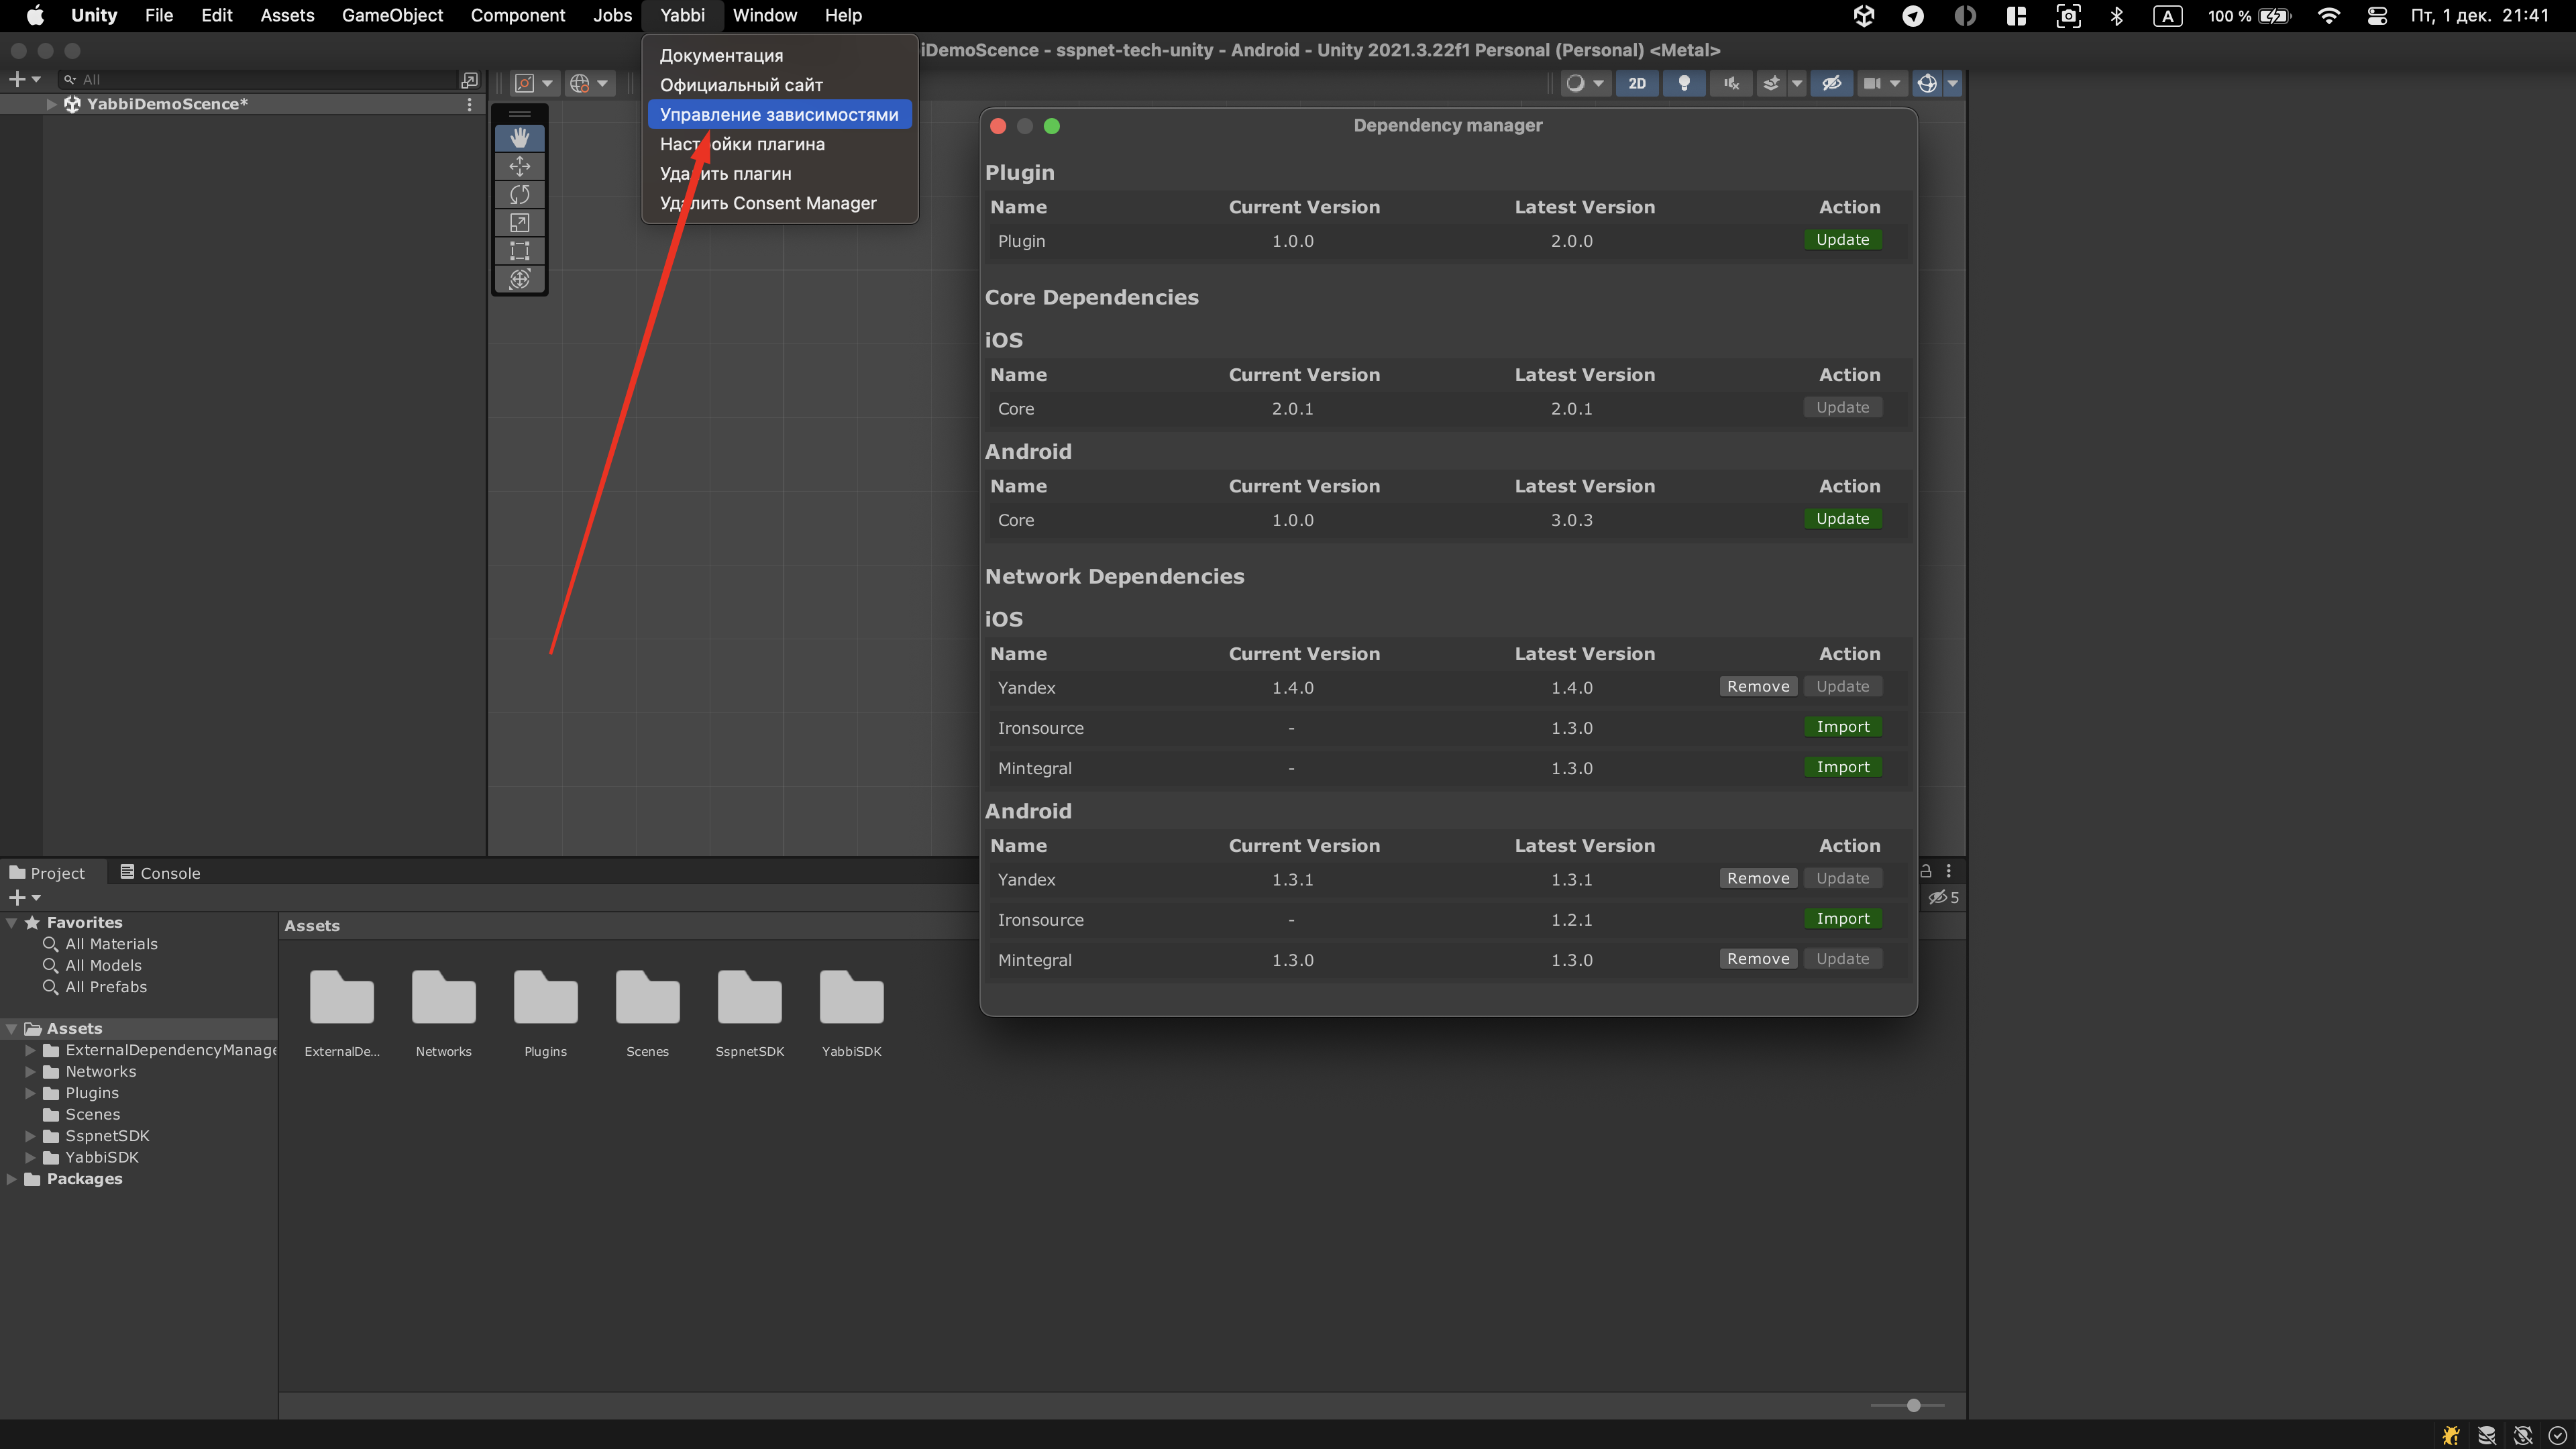Select the Scale tool
Viewport: 2576px width, 1449px height.
coord(519,222)
